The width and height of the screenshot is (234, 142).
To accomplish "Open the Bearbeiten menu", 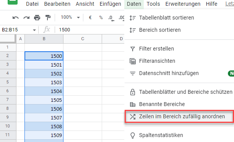I will tap(57, 4).
